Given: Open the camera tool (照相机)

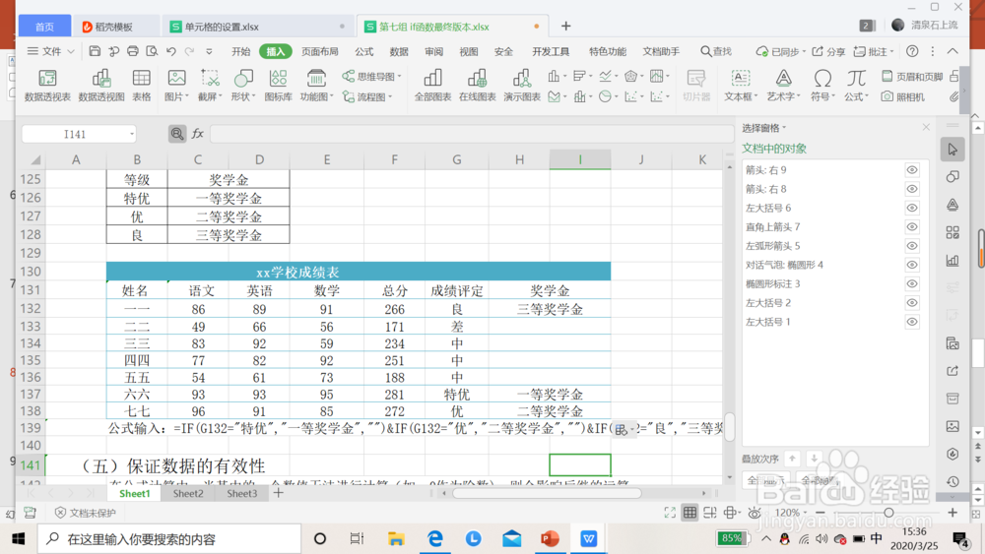Looking at the screenshot, I should pos(902,97).
